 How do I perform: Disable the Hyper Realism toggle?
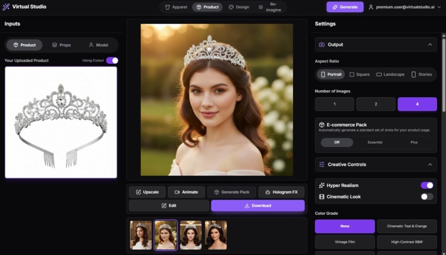(427, 185)
